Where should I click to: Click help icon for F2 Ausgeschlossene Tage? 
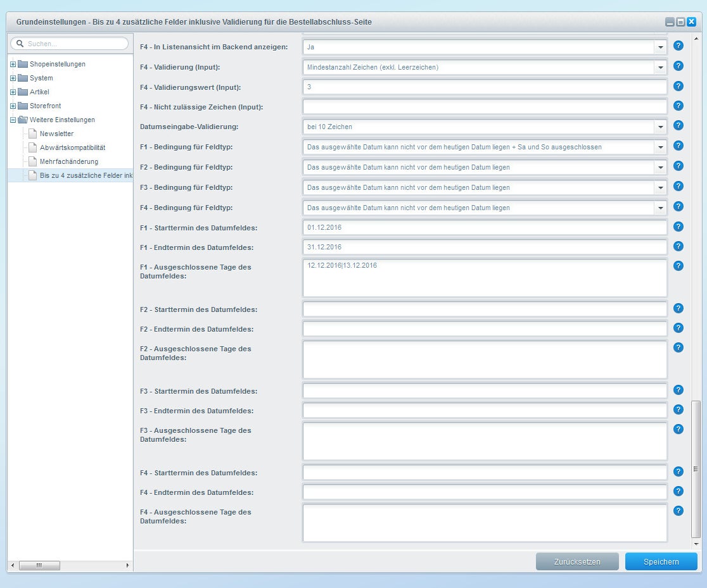678,348
